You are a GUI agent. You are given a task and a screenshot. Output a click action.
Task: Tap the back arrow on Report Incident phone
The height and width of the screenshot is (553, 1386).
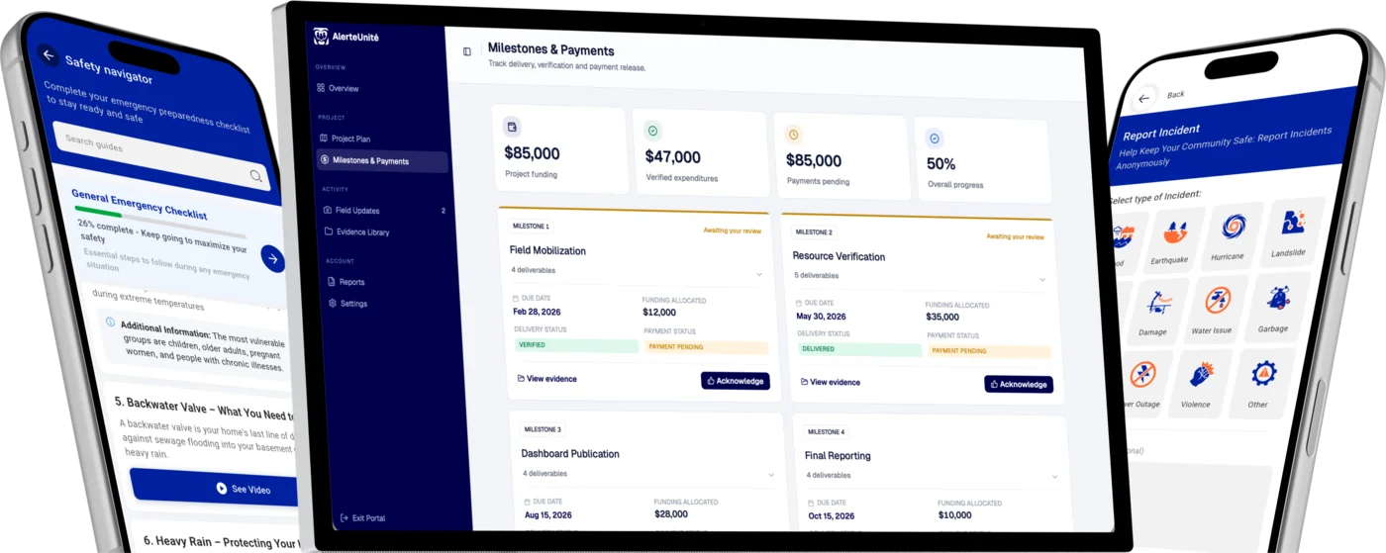click(x=1144, y=98)
